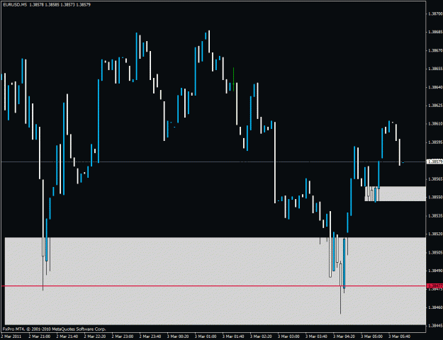443x340 pixels.
Task: Click the 1.38550 price axis label
Action: coord(435,197)
